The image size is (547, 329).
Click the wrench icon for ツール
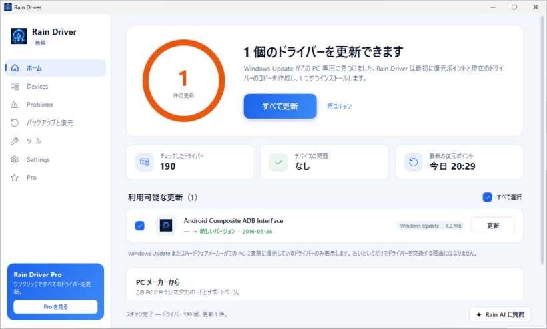pos(14,141)
